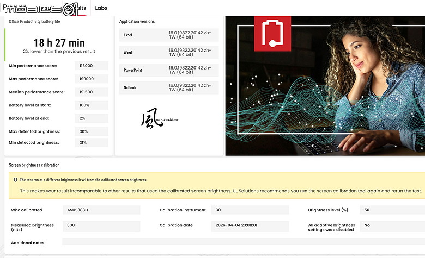This screenshot has width=425, height=258.
Task: Click the Additional notes text field
Action: (x=244, y=242)
